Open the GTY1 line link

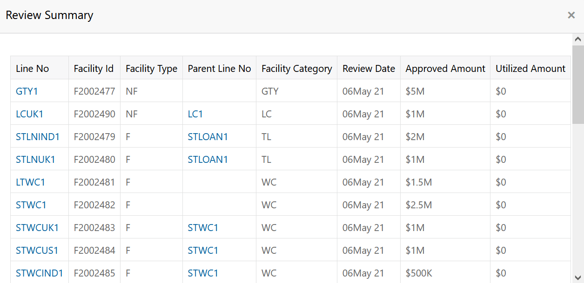click(x=27, y=91)
